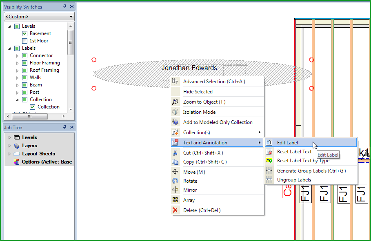Click the Layout Sheets icon in Job Tree
The height and width of the screenshot is (241, 371).
[17, 154]
